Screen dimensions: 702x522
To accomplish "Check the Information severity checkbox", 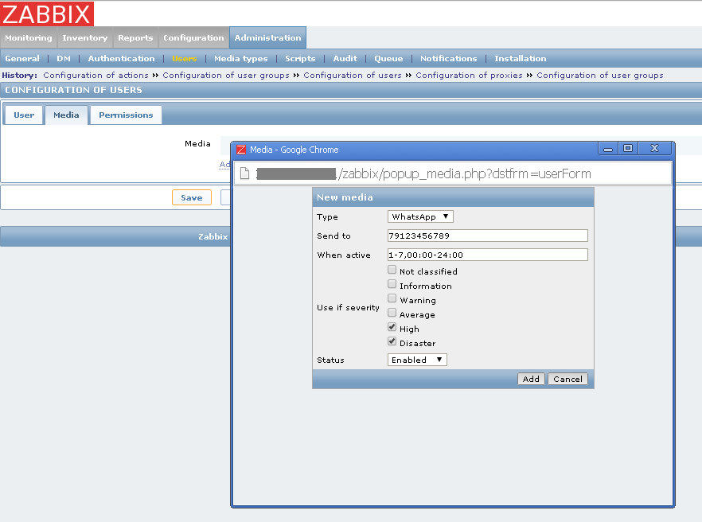I will click(392, 284).
